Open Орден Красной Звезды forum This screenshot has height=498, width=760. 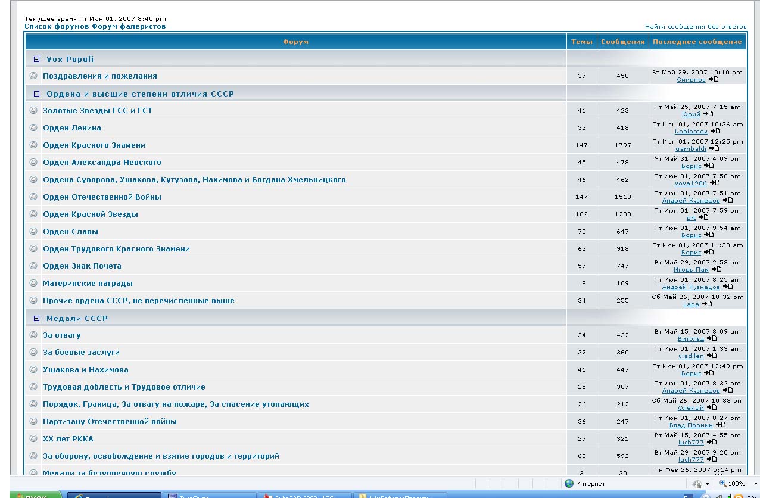click(x=90, y=214)
